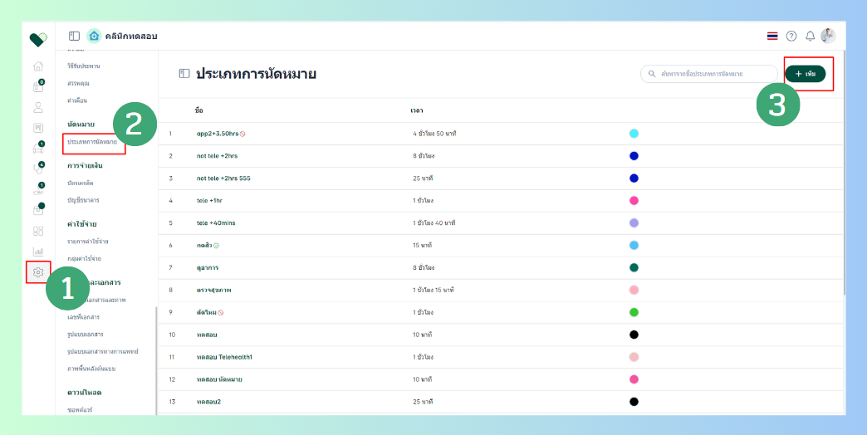Open บัญชีธนาคาร under การจ่ายเงิน

click(x=83, y=200)
